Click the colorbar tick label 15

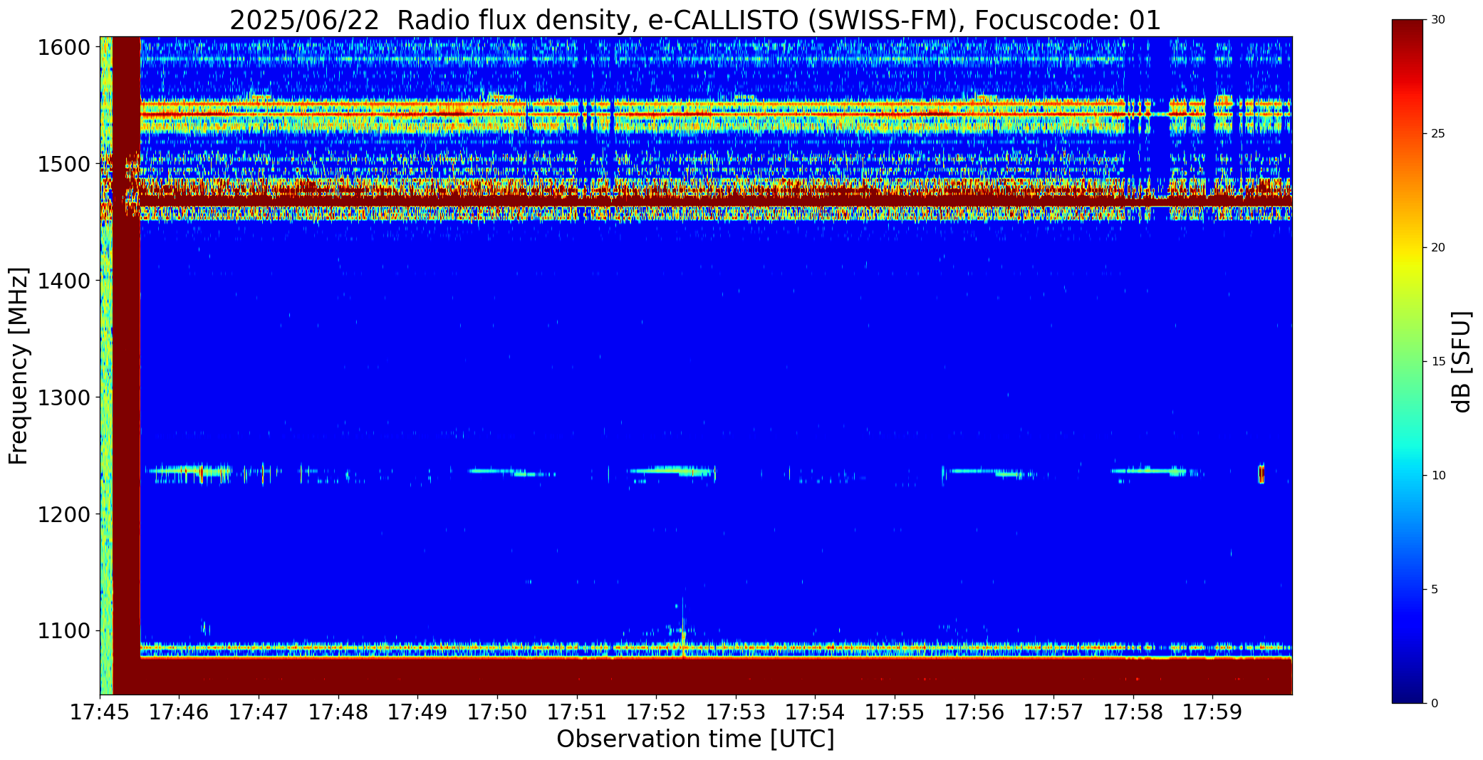pyautogui.click(x=1438, y=362)
